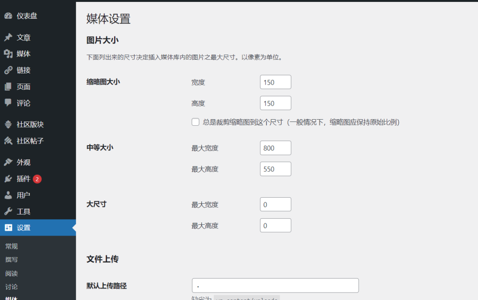This screenshot has height=300, width=478.
Task: Select the 页面 pages icon
Action: [x=8, y=86]
